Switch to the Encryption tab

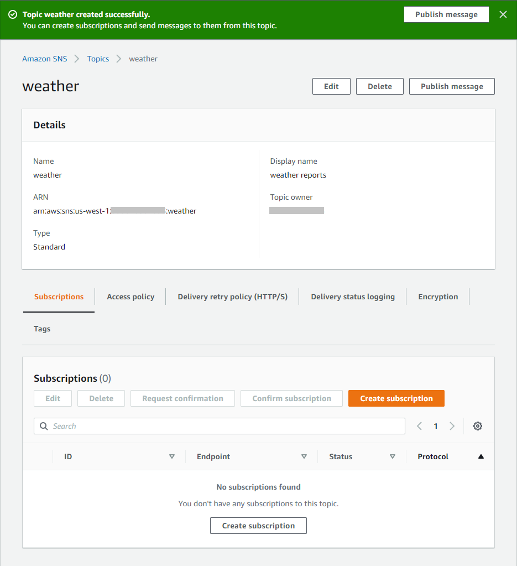tap(438, 297)
